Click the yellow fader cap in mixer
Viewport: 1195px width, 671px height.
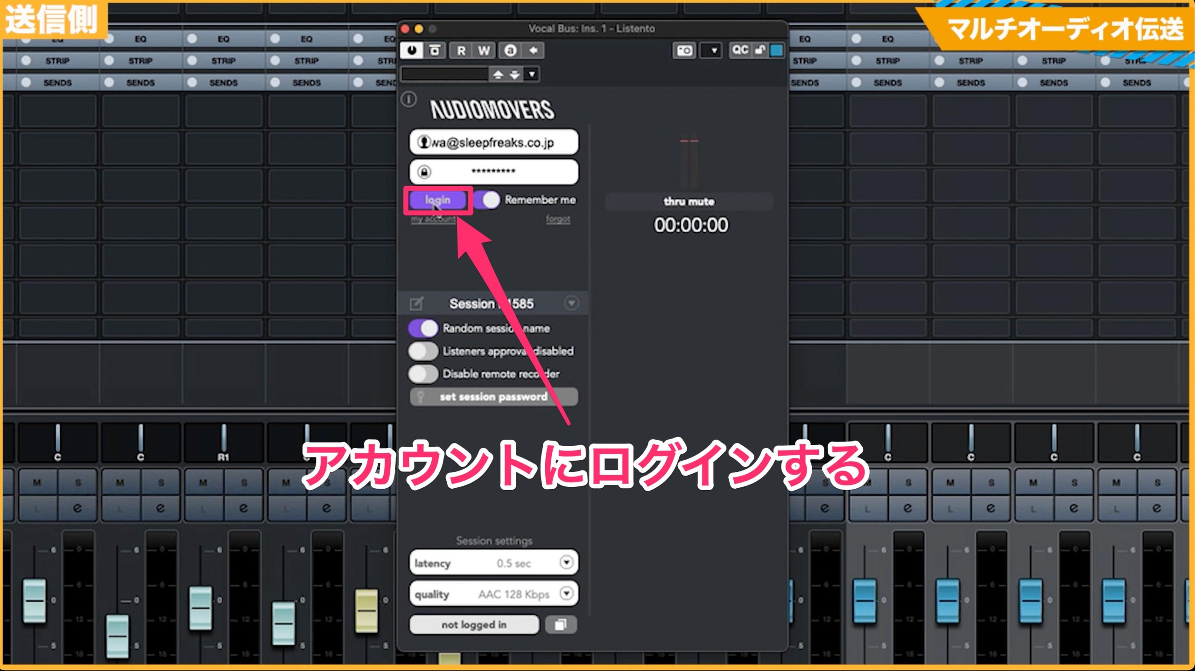pos(367,610)
